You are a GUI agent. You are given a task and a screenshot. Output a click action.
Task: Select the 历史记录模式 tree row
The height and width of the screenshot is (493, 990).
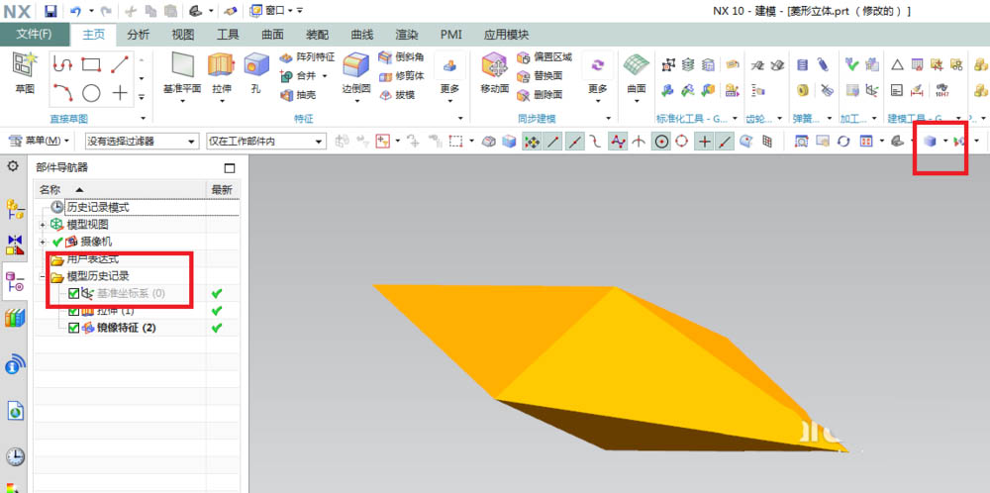pos(137,207)
